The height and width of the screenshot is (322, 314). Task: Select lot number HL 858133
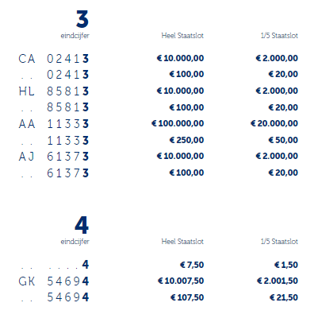(54, 91)
